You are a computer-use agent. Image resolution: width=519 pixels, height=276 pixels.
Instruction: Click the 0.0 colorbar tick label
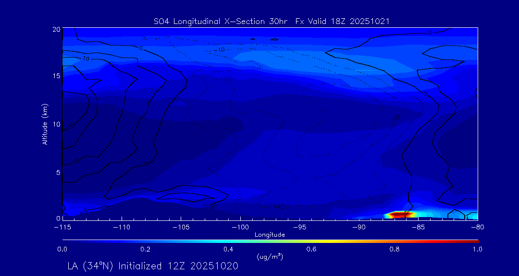62,249
